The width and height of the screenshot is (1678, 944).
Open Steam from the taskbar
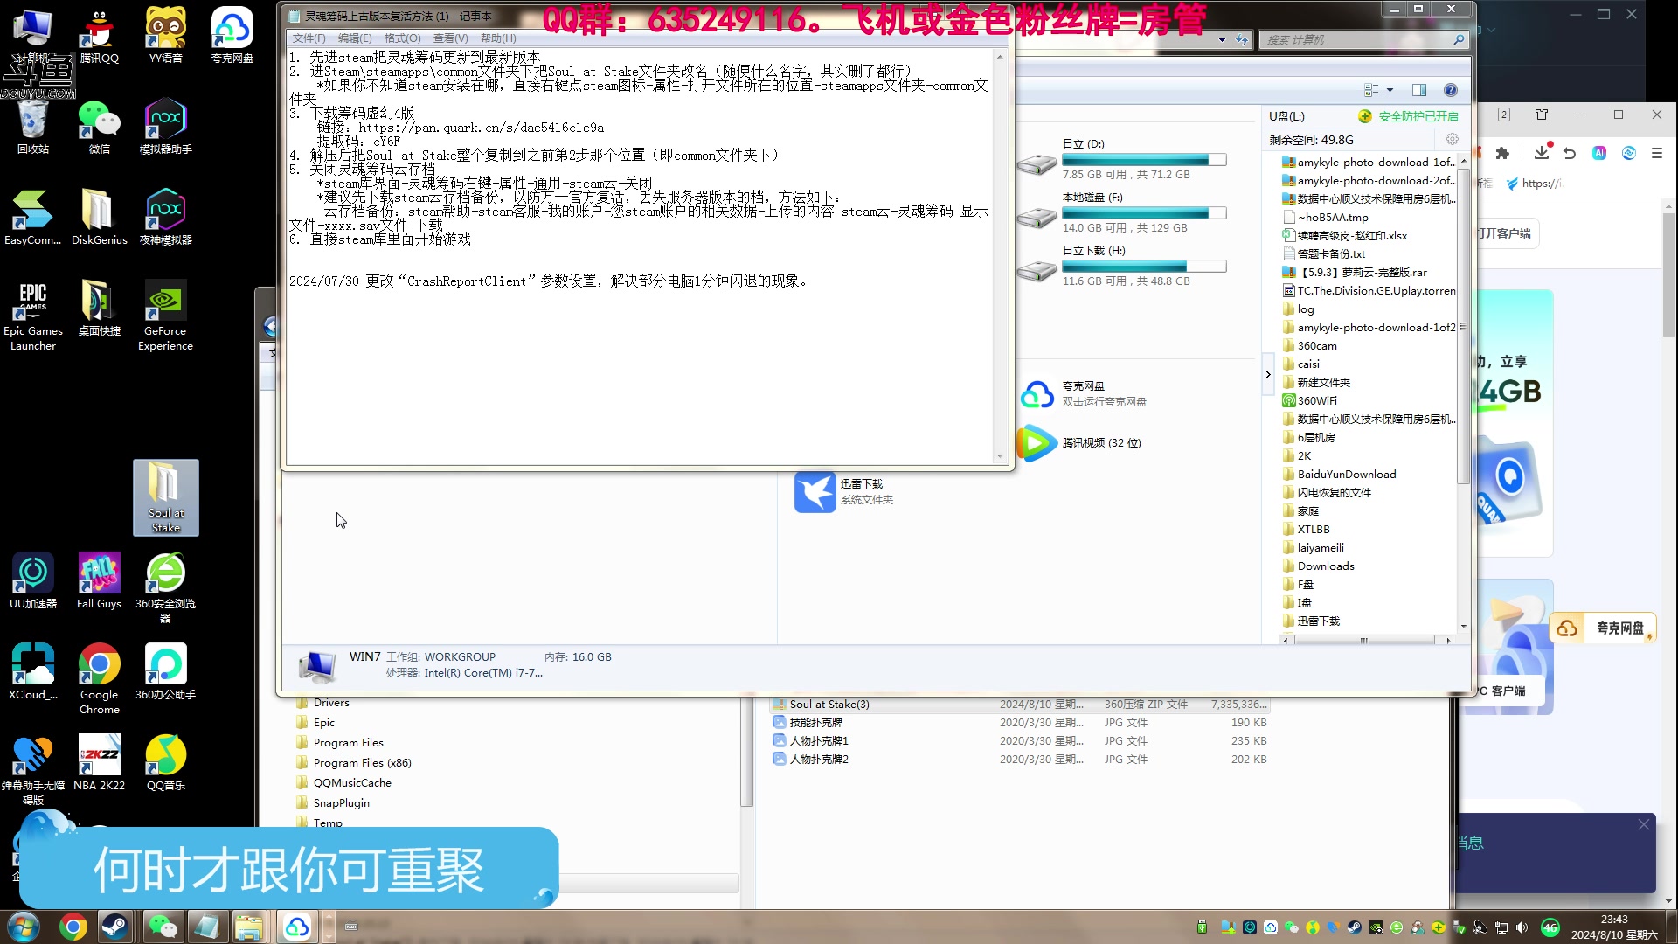[x=114, y=927]
